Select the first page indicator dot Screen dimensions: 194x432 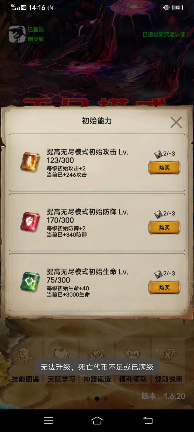[88, 399]
